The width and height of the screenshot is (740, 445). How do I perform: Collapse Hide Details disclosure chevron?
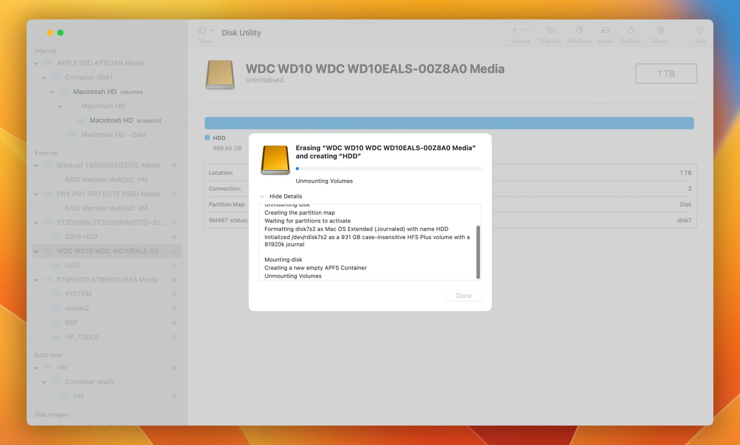pos(262,197)
